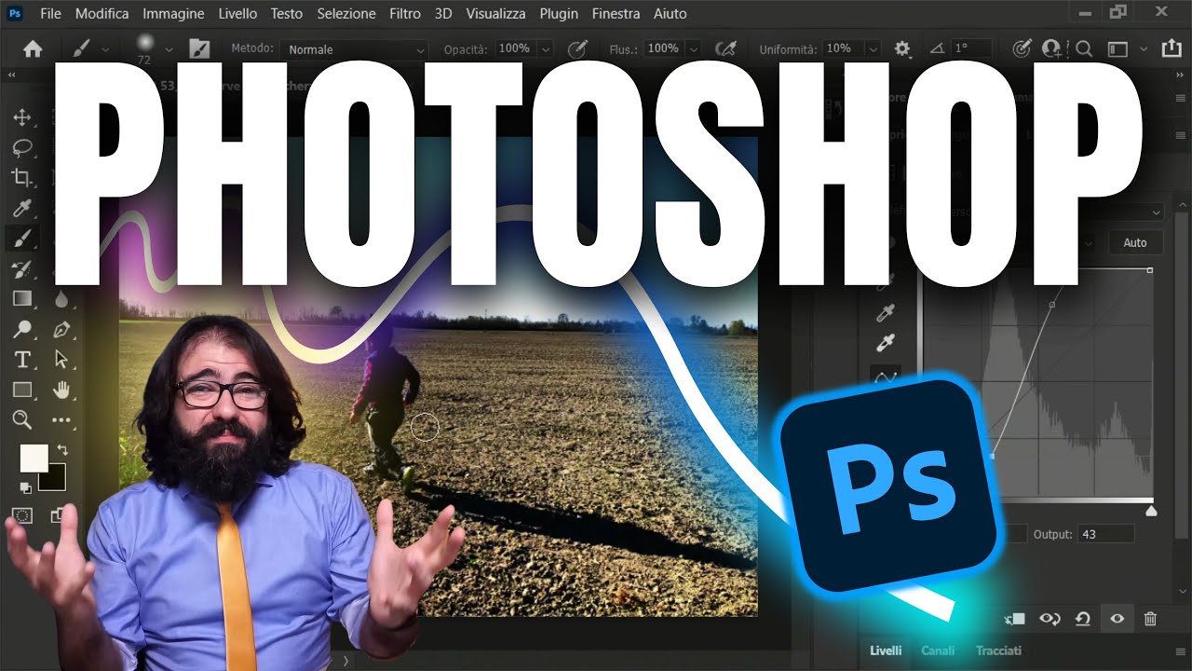The width and height of the screenshot is (1192, 671).
Task: Open the File menu
Action: (51, 14)
